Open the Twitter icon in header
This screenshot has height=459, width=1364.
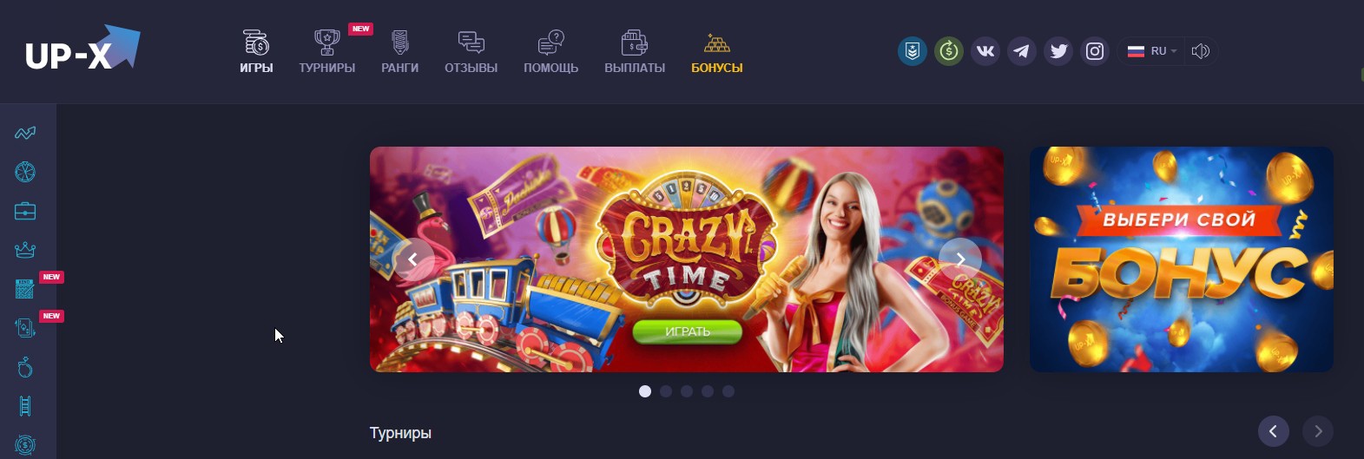coord(1058,51)
